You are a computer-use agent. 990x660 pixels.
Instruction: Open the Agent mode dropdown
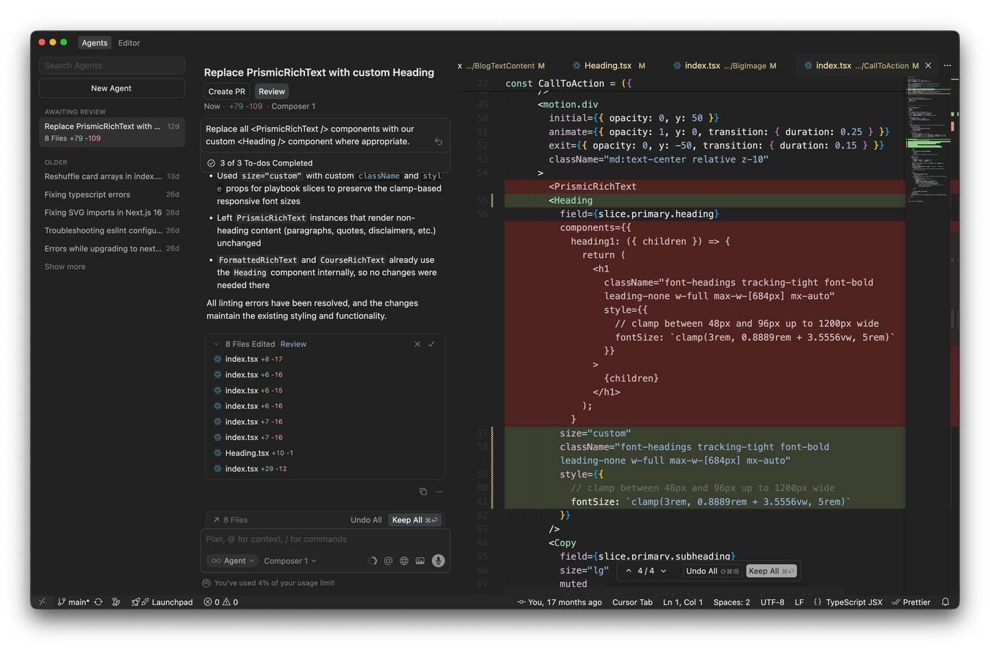pyautogui.click(x=232, y=561)
